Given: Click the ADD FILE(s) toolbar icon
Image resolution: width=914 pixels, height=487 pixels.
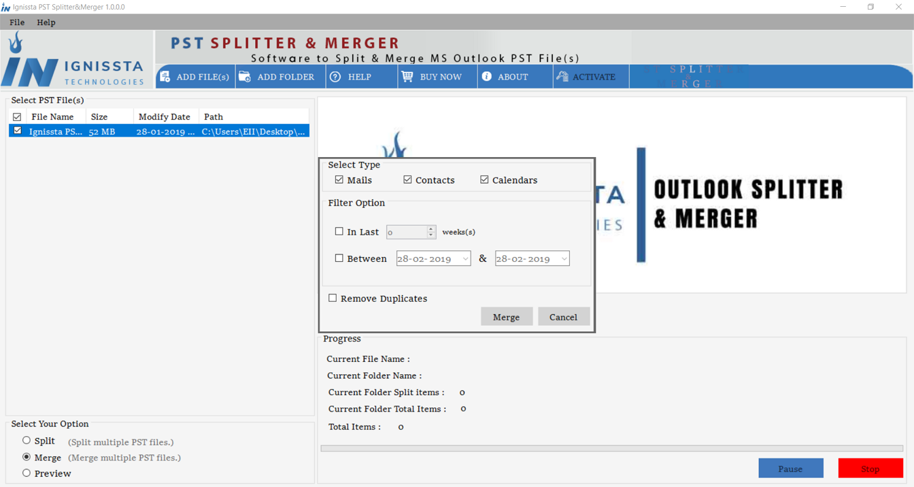Looking at the screenshot, I should pos(165,77).
